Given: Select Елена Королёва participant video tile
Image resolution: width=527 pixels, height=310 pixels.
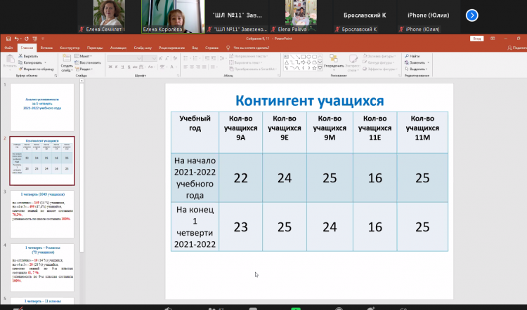Looking at the screenshot, I should point(173,16).
